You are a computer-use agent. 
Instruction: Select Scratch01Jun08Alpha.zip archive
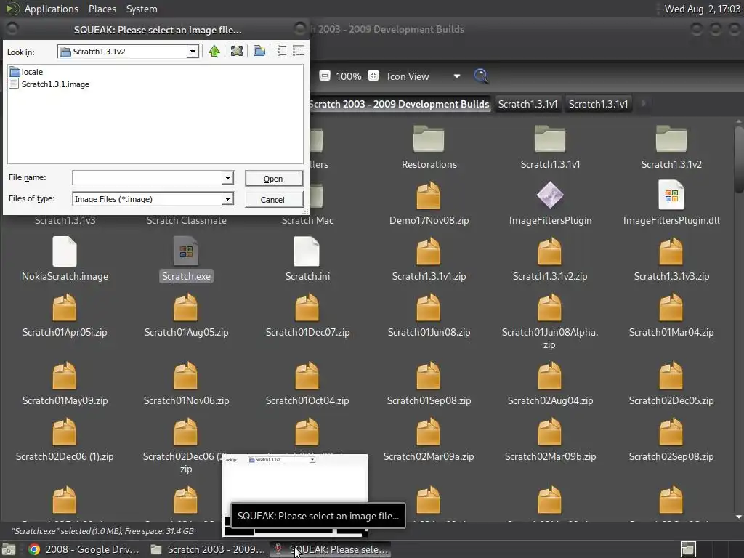point(550,321)
